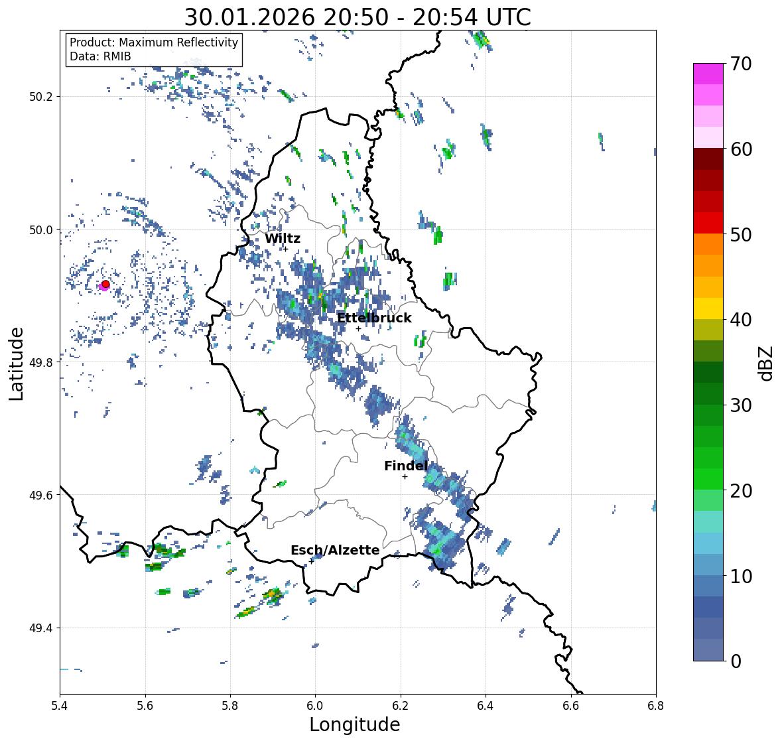The width and height of the screenshot is (782, 741).
Task: Click the Latitude axis label
Action: click(16, 364)
